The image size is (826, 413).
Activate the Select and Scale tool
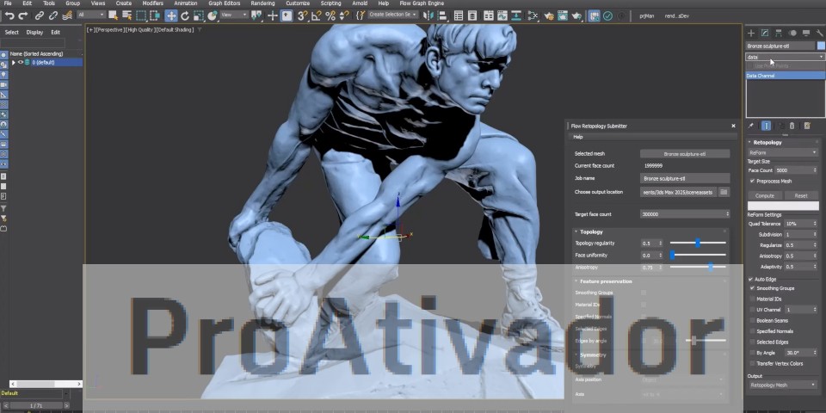click(199, 15)
